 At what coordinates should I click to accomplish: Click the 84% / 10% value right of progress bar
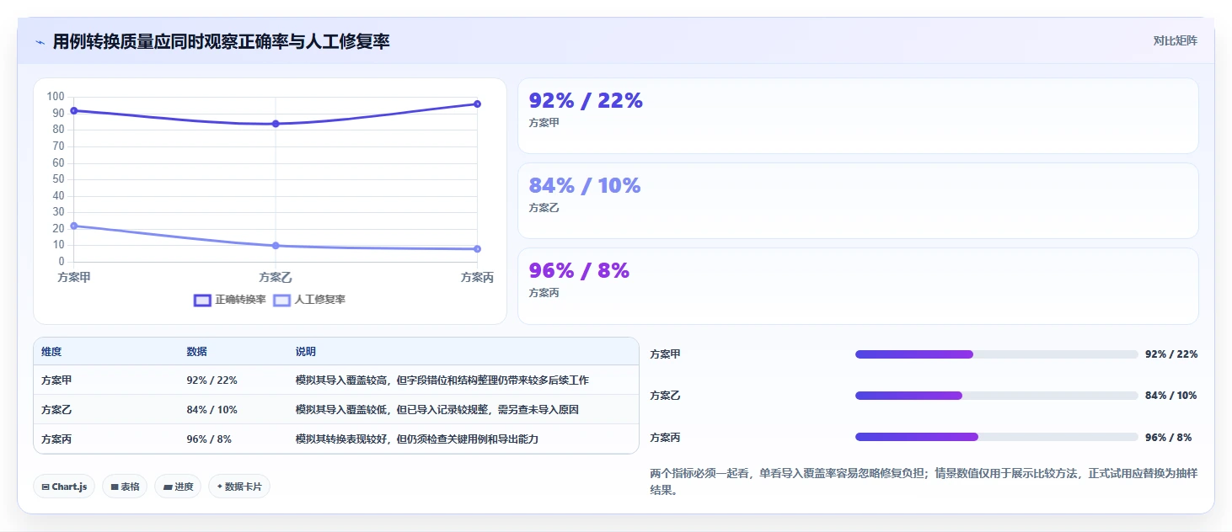[1171, 396]
